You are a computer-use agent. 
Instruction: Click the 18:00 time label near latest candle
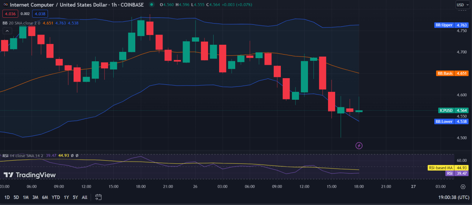click(359, 187)
